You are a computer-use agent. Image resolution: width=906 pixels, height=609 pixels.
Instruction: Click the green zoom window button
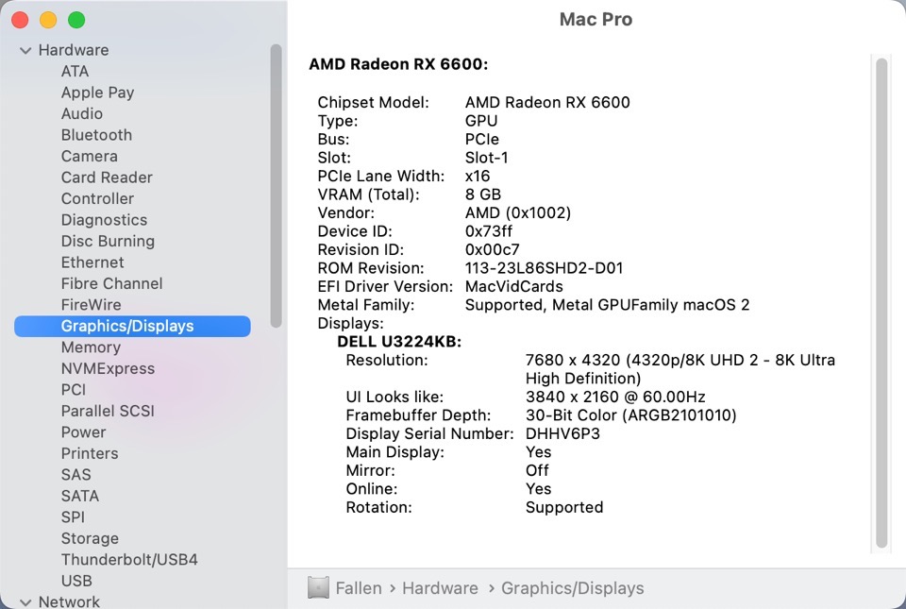(x=76, y=20)
